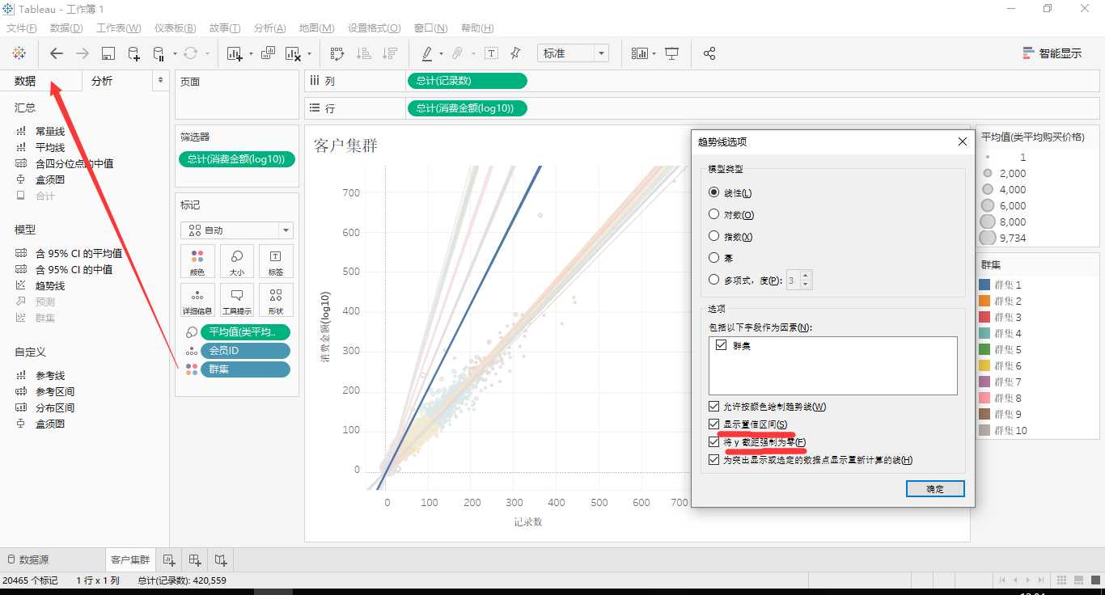Open the 形状 shape marks card

[276, 300]
